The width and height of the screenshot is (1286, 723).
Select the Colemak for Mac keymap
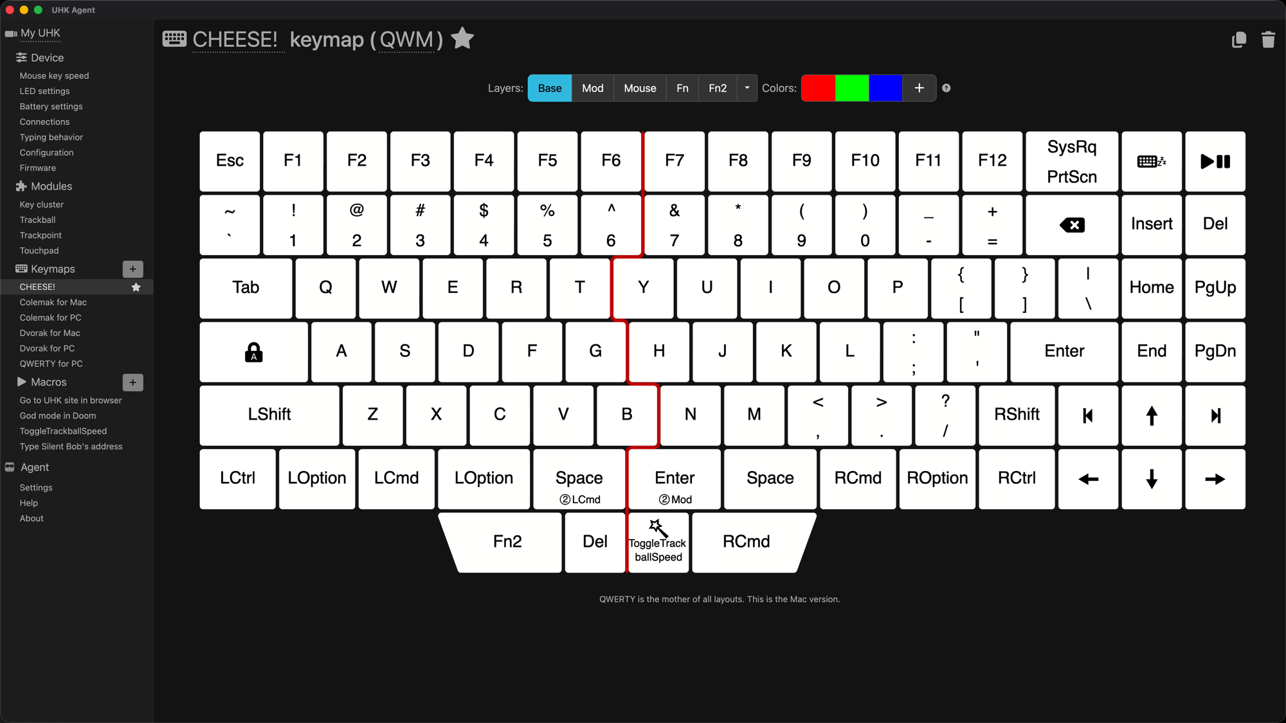tap(53, 303)
